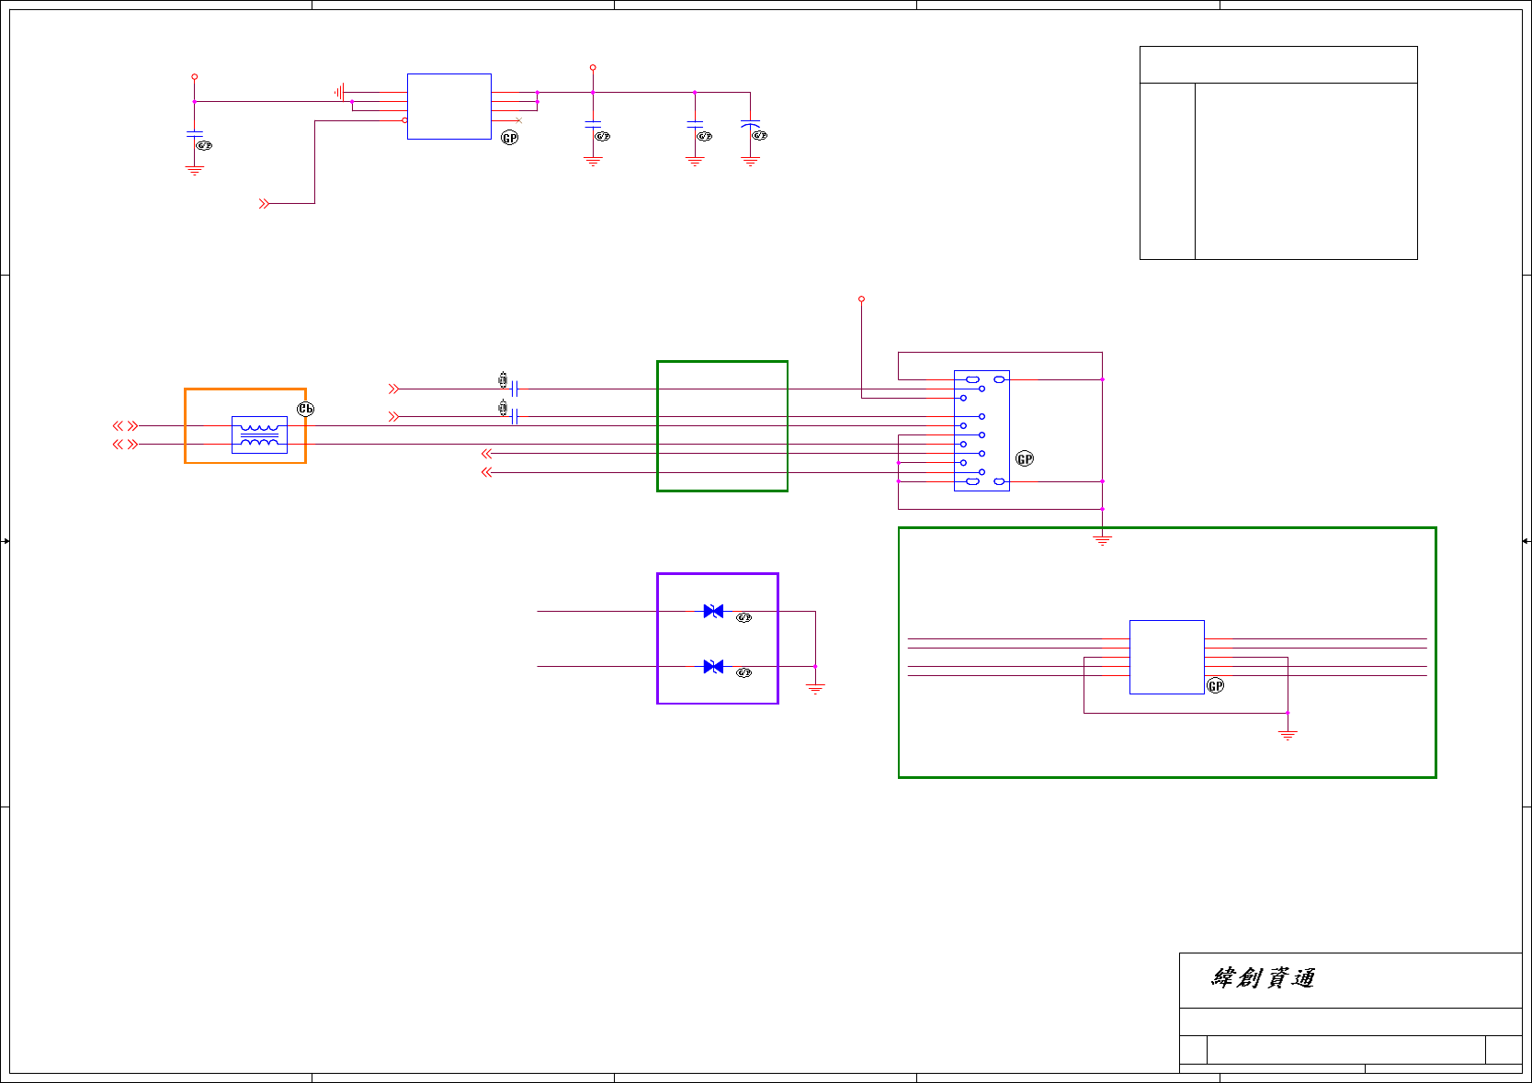Click the 緯創資通 logo in title block
Image resolution: width=1532 pixels, height=1083 pixels.
click(1264, 978)
